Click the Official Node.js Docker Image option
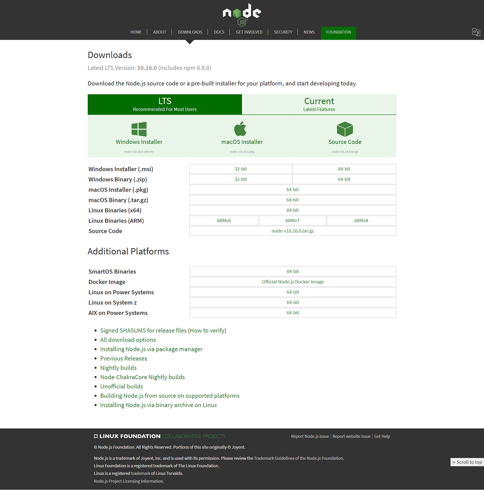 tap(292, 281)
